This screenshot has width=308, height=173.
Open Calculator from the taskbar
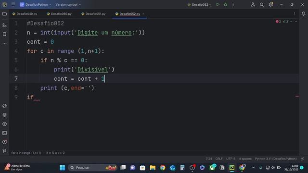tap(182, 168)
